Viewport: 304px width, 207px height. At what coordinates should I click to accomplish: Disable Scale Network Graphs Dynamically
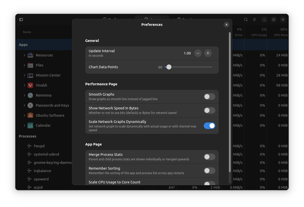[x=209, y=126]
